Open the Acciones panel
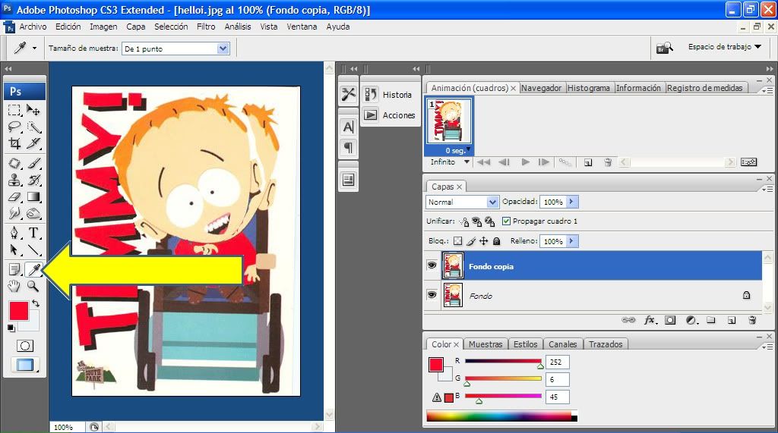This screenshot has width=778, height=433. [x=391, y=115]
